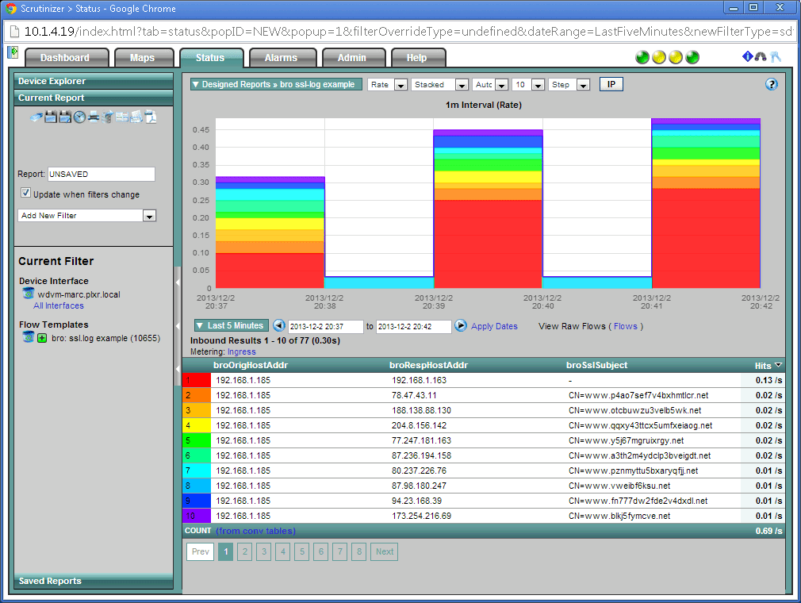Open the Designed Reports dropdown menu

click(276, 84)
